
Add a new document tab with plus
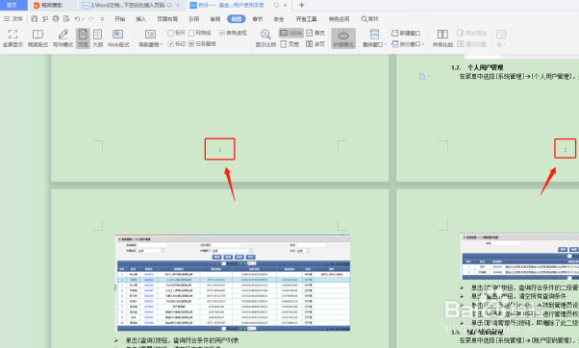tap(302, 5)
